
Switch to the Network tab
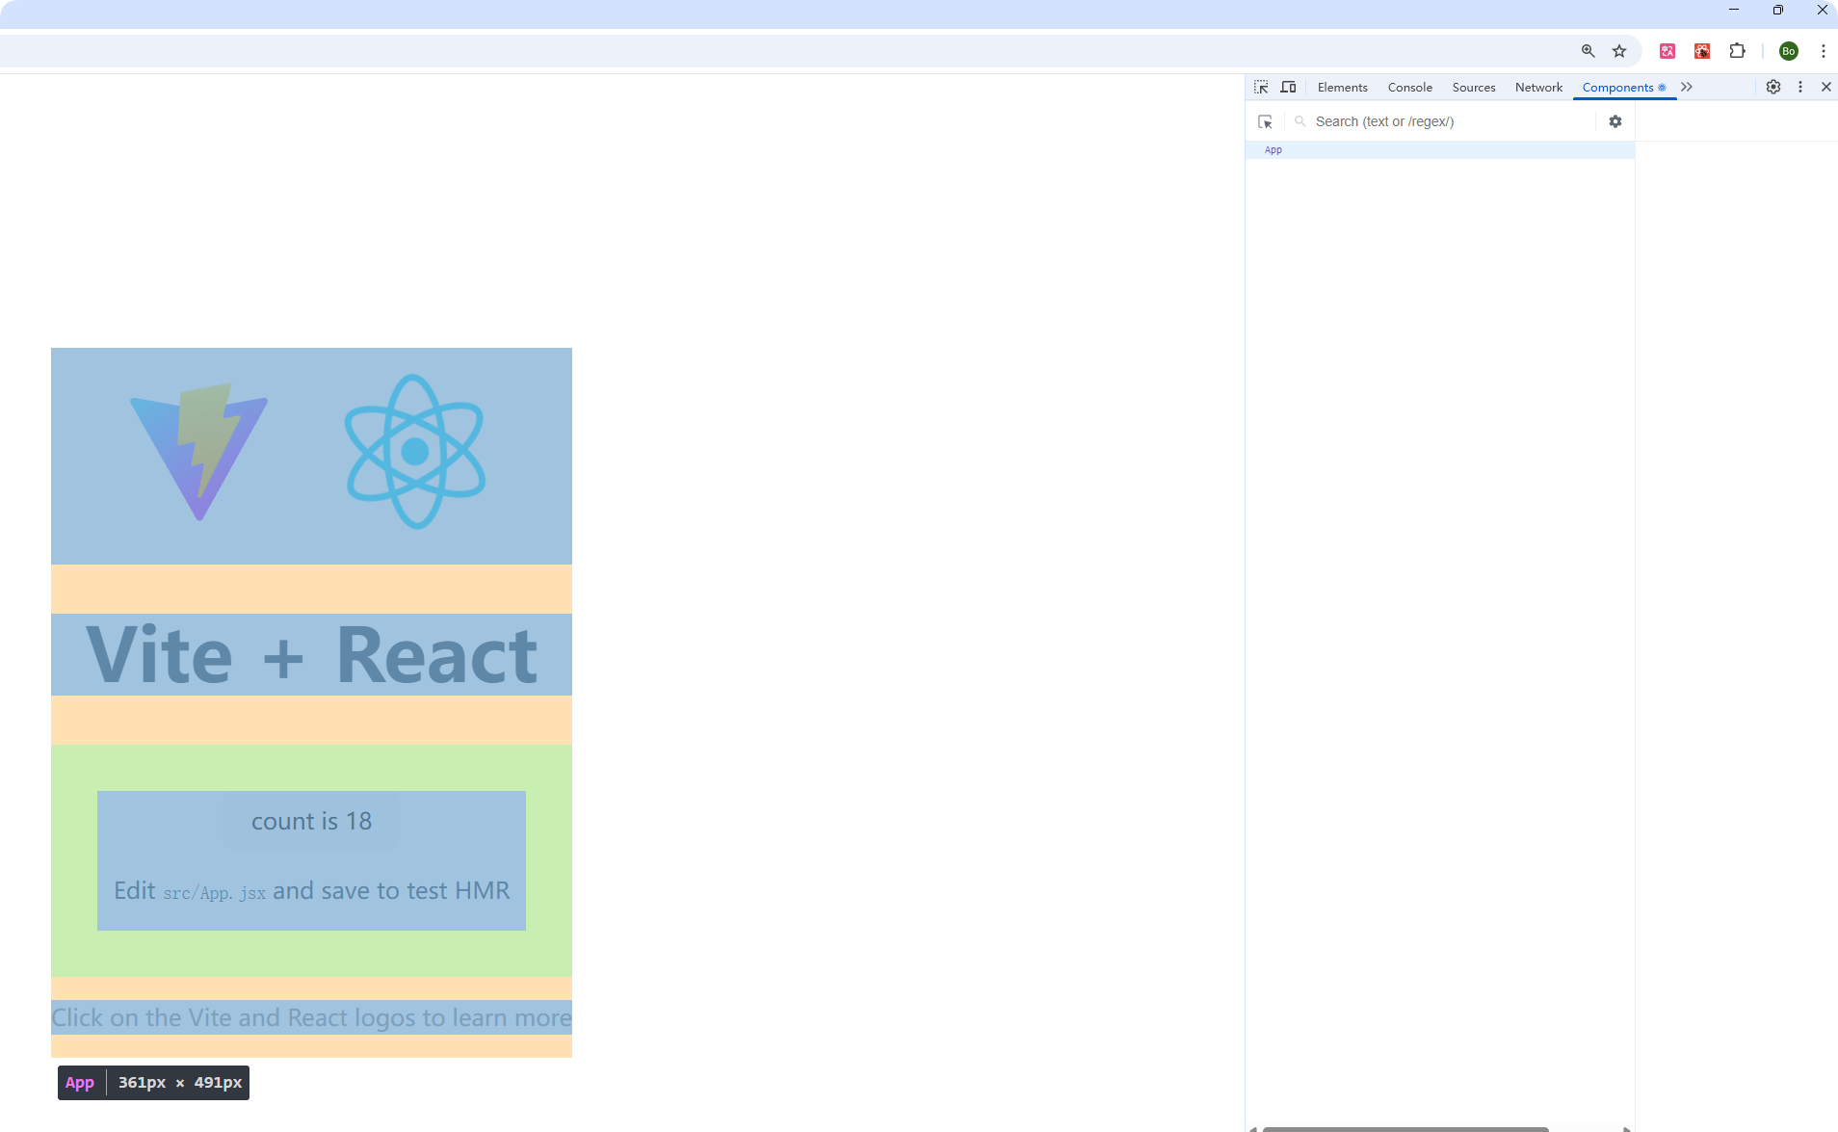(1538, 87)
